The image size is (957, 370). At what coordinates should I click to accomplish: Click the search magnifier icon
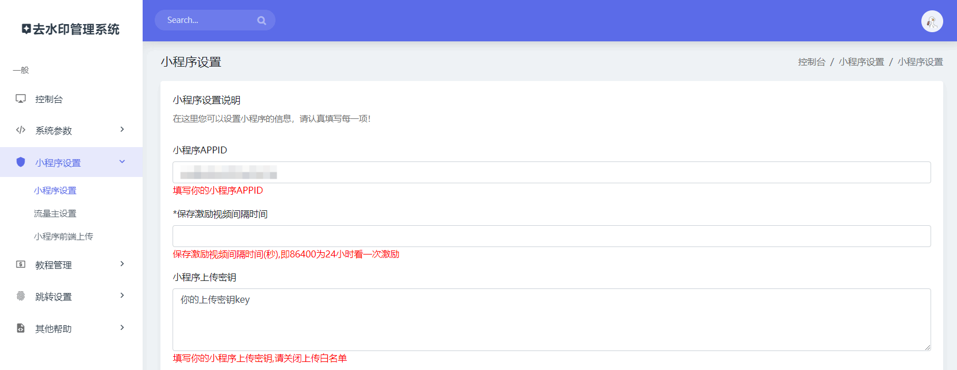[262, 21]
